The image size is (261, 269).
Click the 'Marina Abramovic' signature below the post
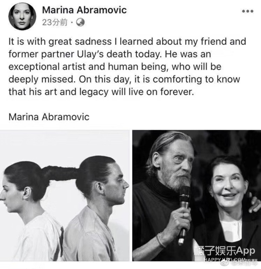point(49,117)
